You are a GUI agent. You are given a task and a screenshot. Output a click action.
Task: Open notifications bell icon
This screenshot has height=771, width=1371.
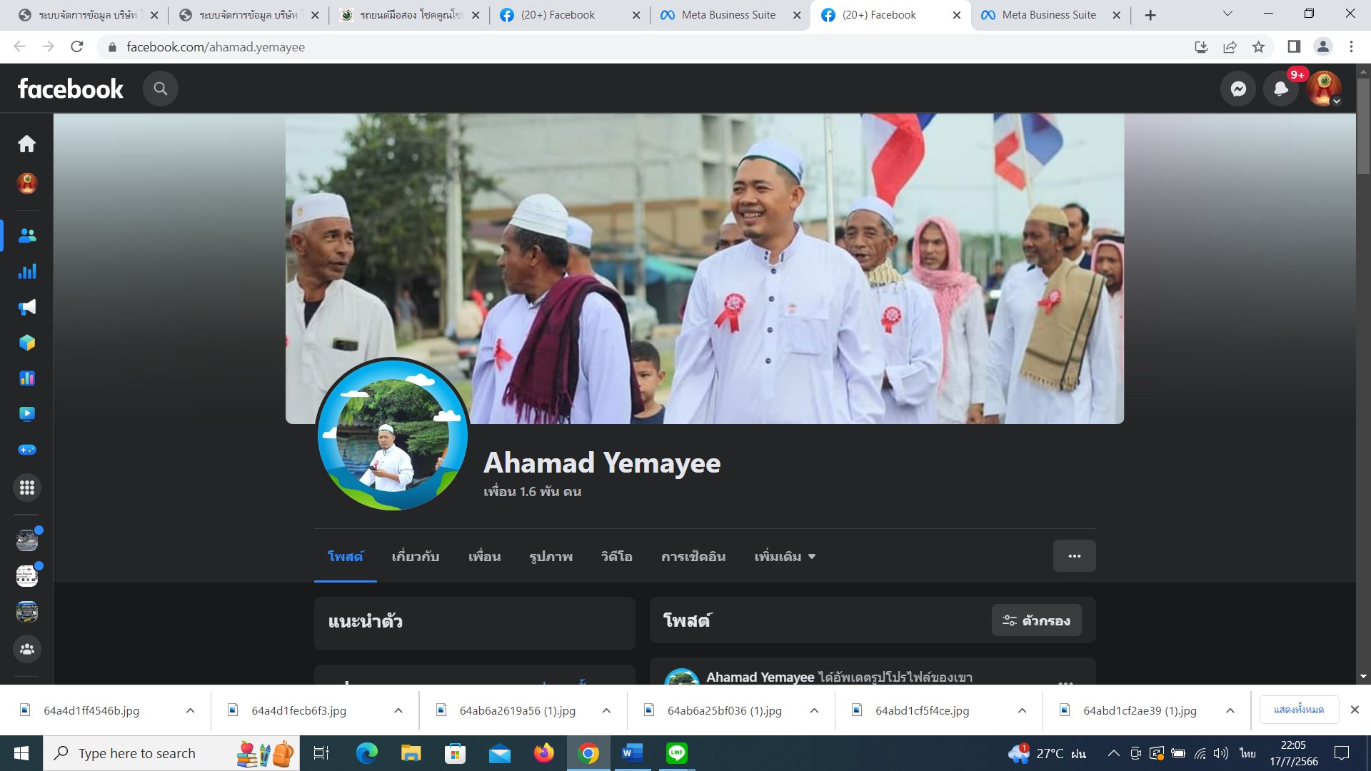[x=1281, y=89]
